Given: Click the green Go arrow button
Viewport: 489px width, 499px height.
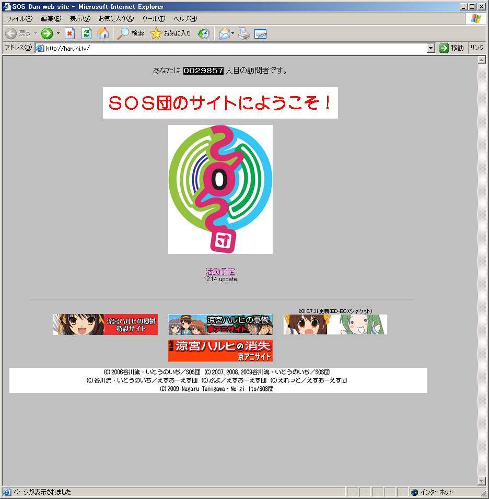Looking at the screenshot, I should coord(444,48).
